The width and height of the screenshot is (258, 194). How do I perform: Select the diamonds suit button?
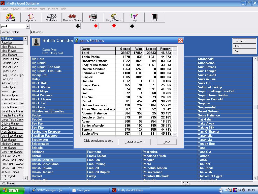(96, 26)
